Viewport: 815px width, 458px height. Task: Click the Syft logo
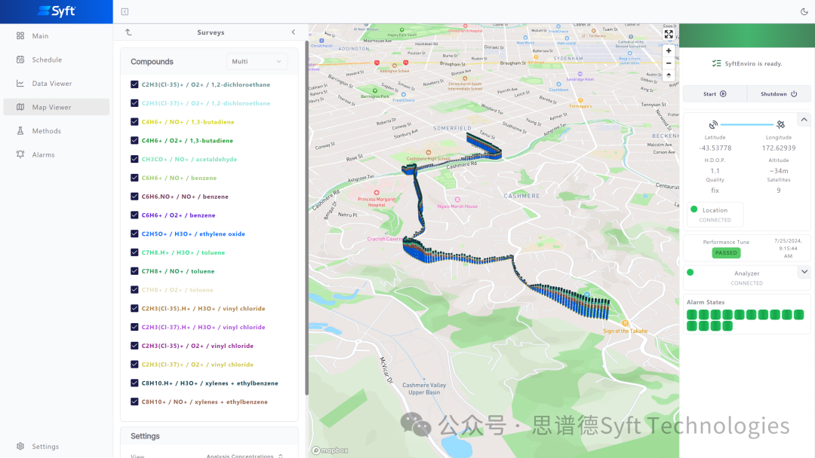[57, 11]
